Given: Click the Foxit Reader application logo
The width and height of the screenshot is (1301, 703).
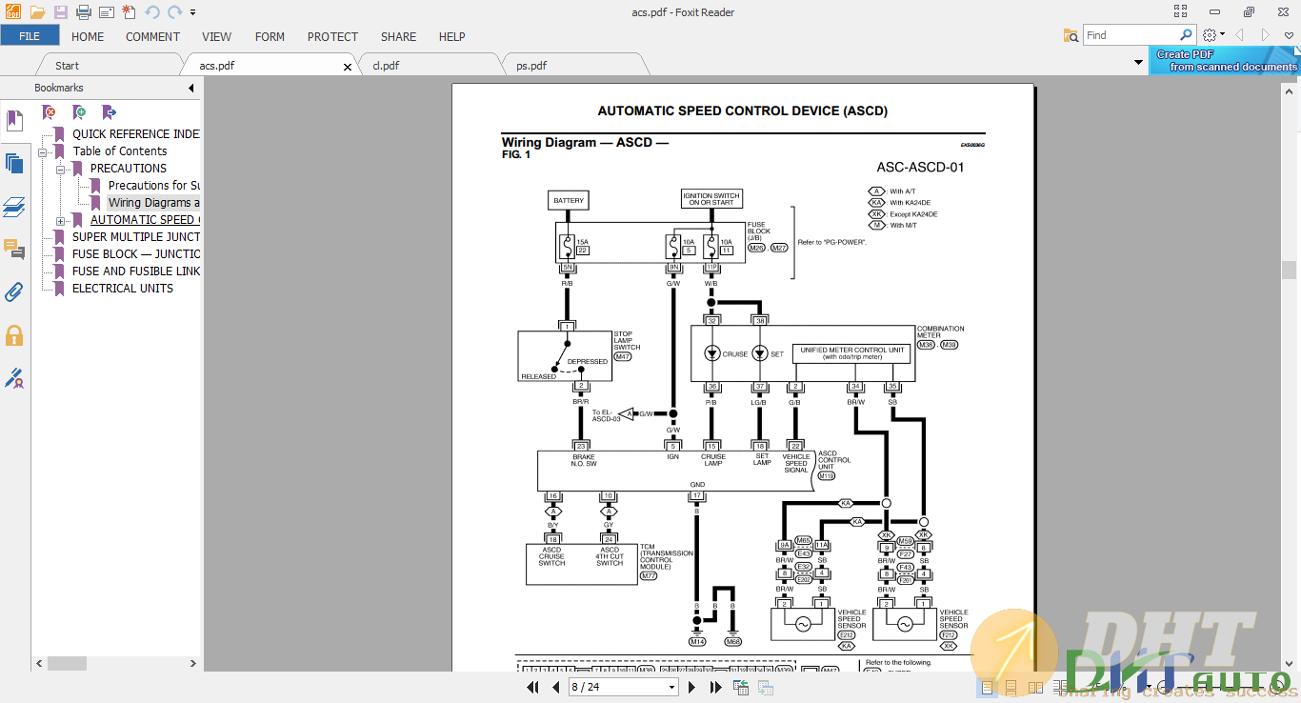Looking at the screenshot, I should pos(12,12).
